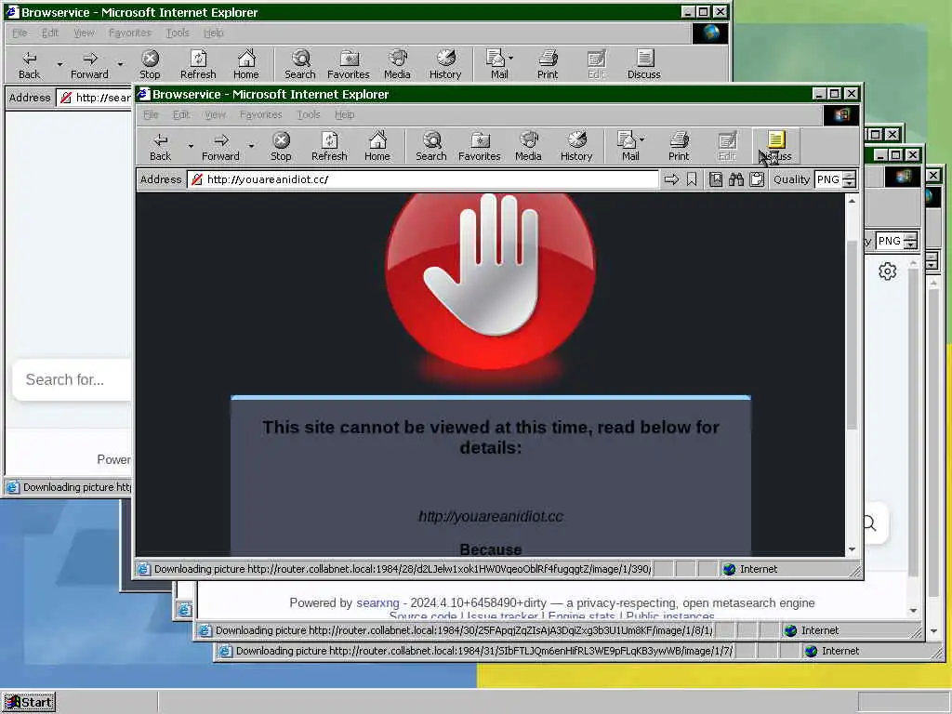The width and height of the screenshot is (952, 714).
Task: Click the magnifier search icon in rear-right window
Action: [869, 522]
